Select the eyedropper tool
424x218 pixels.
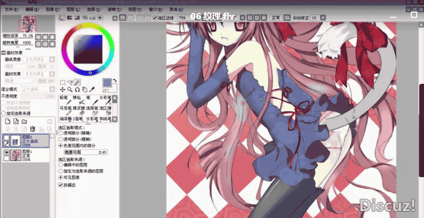pyautogui.click(x=92, y=90)
